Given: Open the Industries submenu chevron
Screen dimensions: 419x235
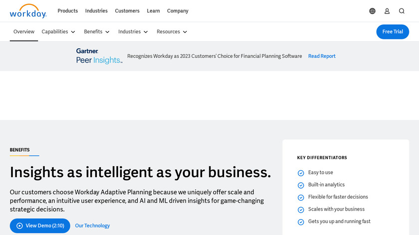Looking at the screenshot, I should point(146,32).
